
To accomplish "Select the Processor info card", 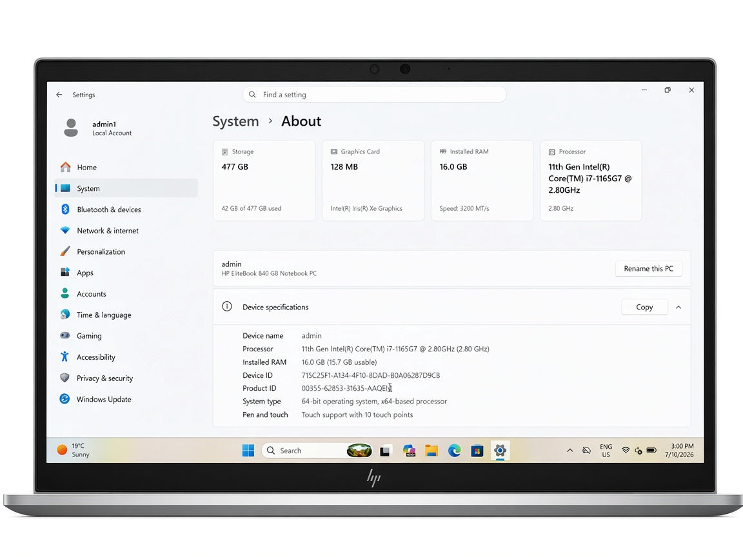I will (591, 181).
